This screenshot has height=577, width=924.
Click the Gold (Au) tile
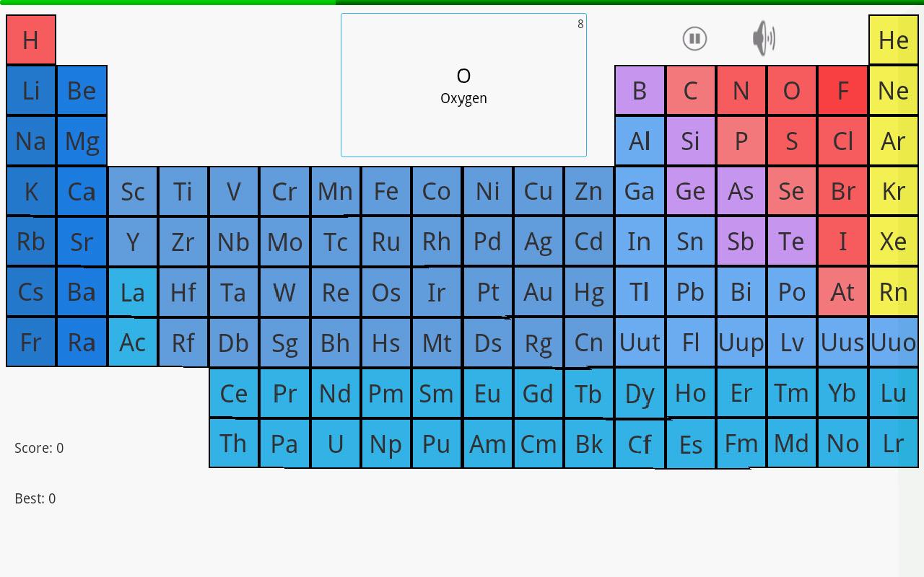[x=538, y=292]
